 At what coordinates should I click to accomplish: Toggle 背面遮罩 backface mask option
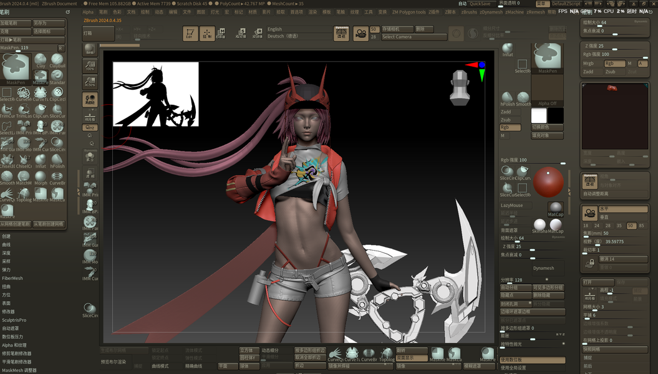(x=515, y=230)
